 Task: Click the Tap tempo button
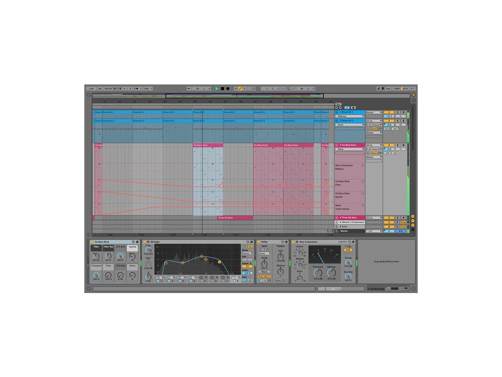tap(100, 88)
